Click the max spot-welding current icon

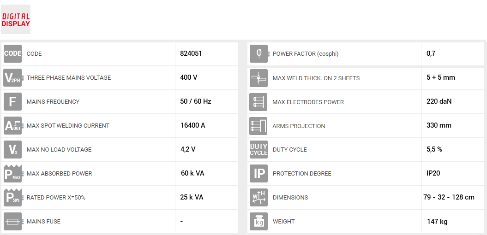click(x=12, y=125)
